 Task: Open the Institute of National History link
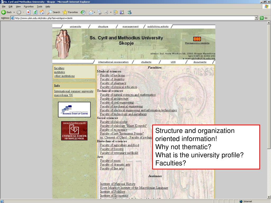pyautogui.click(x=118, y=184)
